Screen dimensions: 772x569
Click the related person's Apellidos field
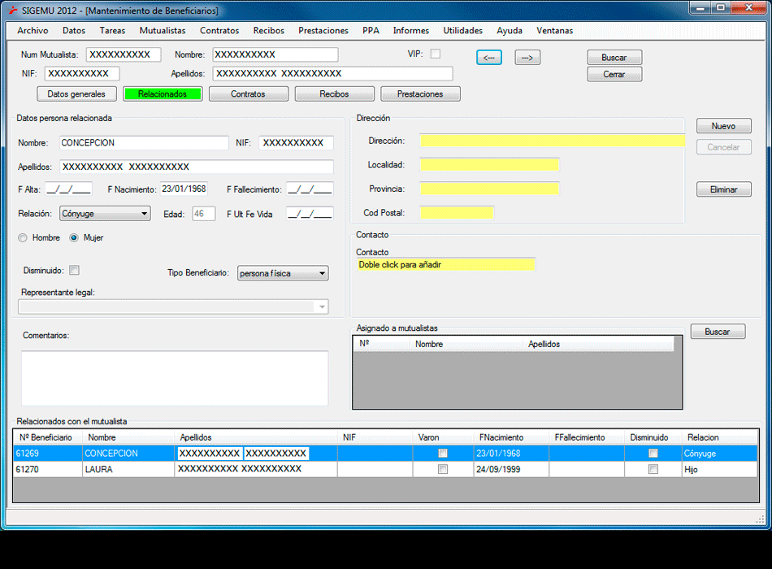[197, 167]
